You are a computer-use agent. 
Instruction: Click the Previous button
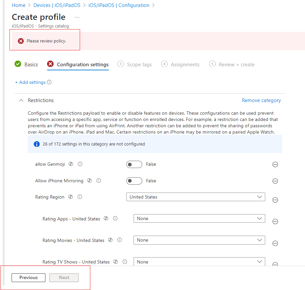click(x=28, y=277)
